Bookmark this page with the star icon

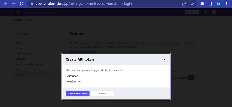click(192, 4)
